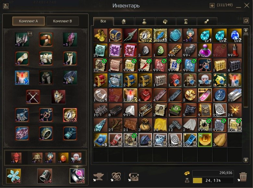The height and width of the screenshot is (188, 253).
Task: Click the scroll down arrow
Action: pos(245,160)
